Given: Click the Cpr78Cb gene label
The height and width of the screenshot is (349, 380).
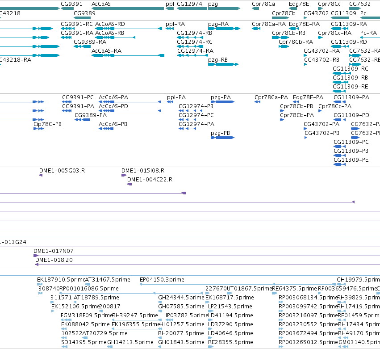Looking at the screenshot, I should point(284,13).
